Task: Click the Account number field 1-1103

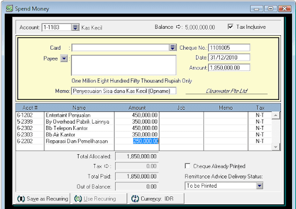Action: (x=57, y=27)
